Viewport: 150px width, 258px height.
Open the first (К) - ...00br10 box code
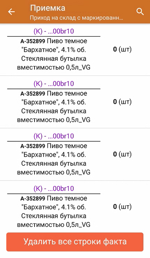54,31
